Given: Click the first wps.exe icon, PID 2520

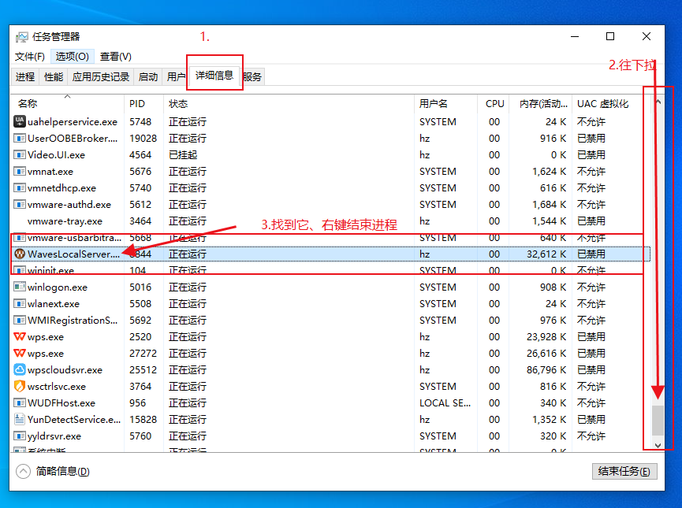Looking at the screenshot, I should (x=20, y=337).
